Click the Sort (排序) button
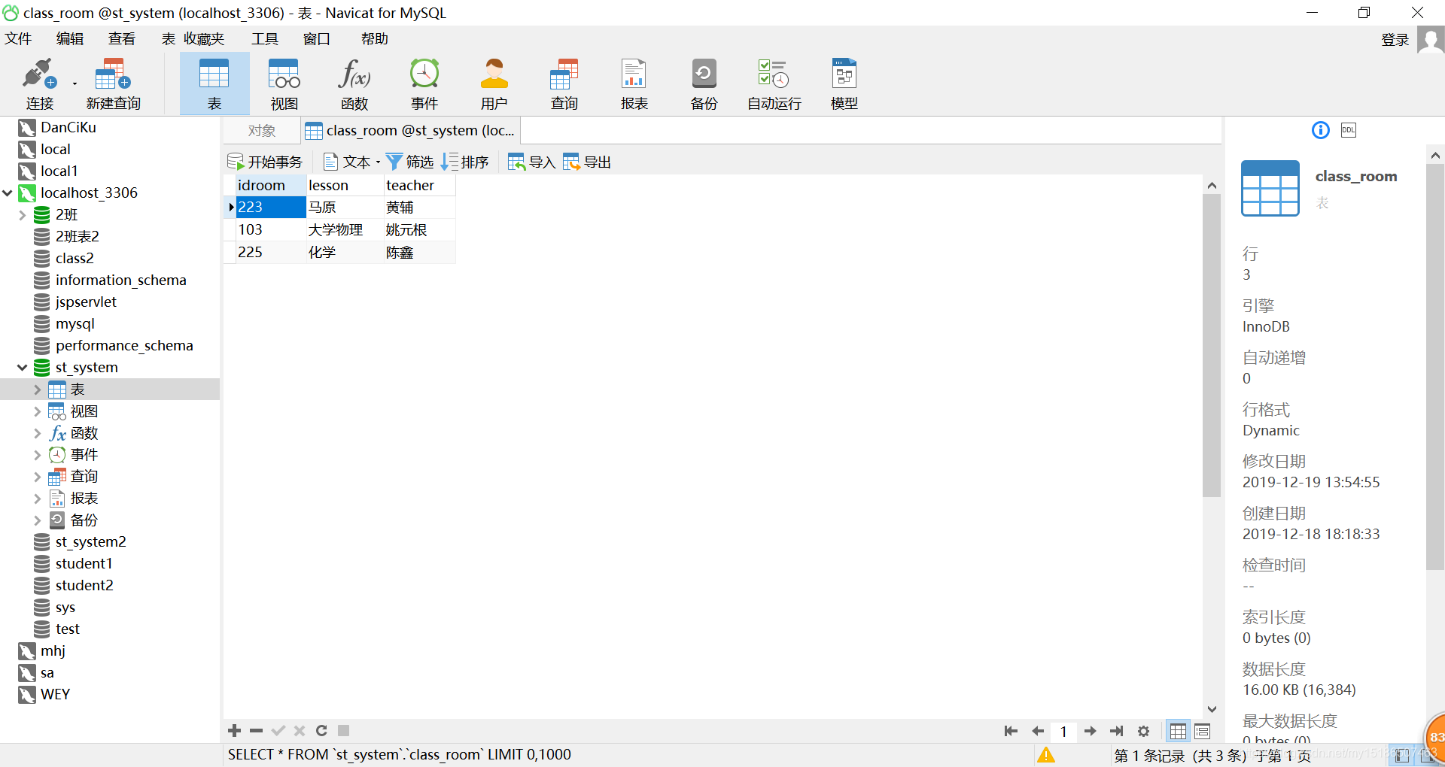 pos(464,162)
